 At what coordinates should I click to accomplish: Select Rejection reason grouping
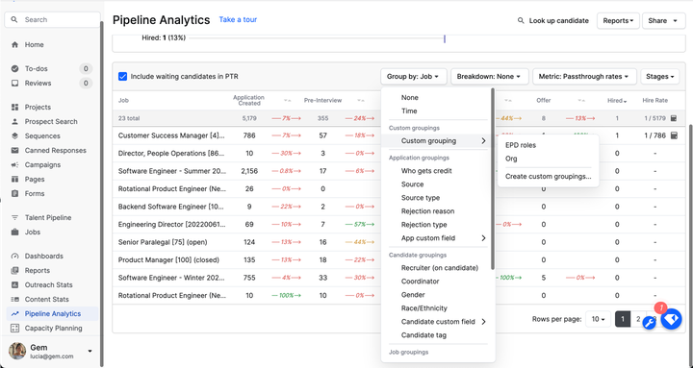pyautogui.click(x=427, y=211)
